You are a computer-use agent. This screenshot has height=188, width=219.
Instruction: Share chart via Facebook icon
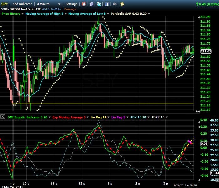coord(107,4)
